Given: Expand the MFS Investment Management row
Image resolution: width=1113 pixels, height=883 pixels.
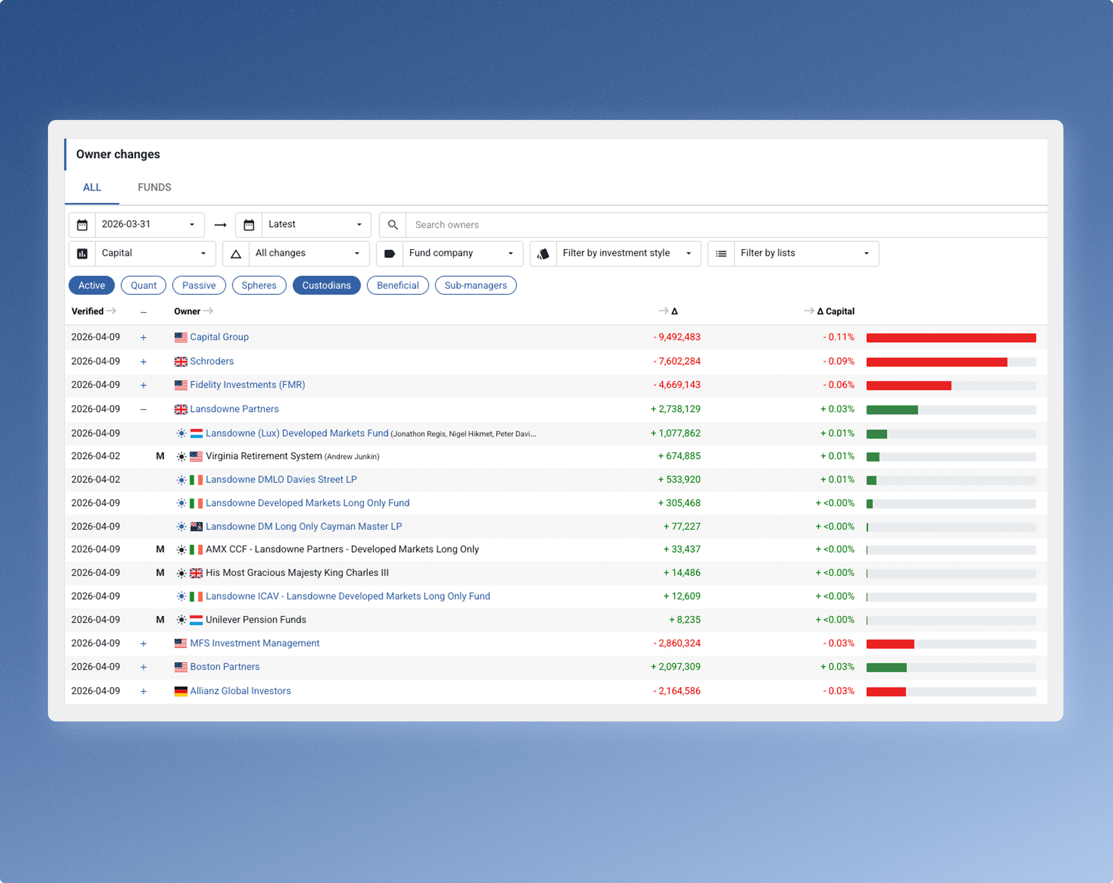Looking at the screenshot, I should click(x=143, y=644).
